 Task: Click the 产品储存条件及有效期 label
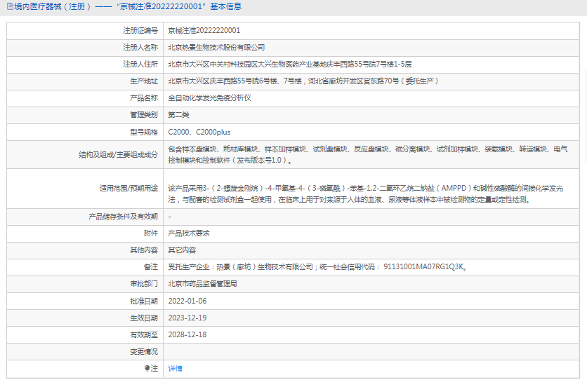click(x=123, y=217)
